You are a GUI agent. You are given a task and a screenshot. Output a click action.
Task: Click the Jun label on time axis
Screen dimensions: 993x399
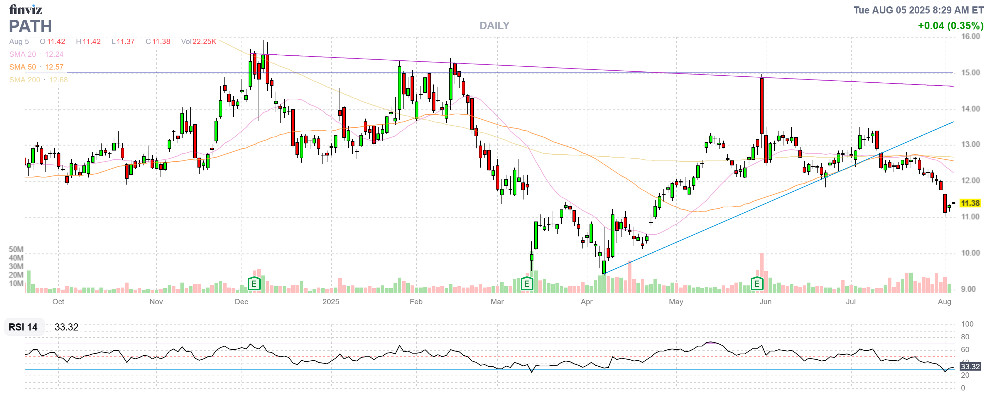[765, 302]
